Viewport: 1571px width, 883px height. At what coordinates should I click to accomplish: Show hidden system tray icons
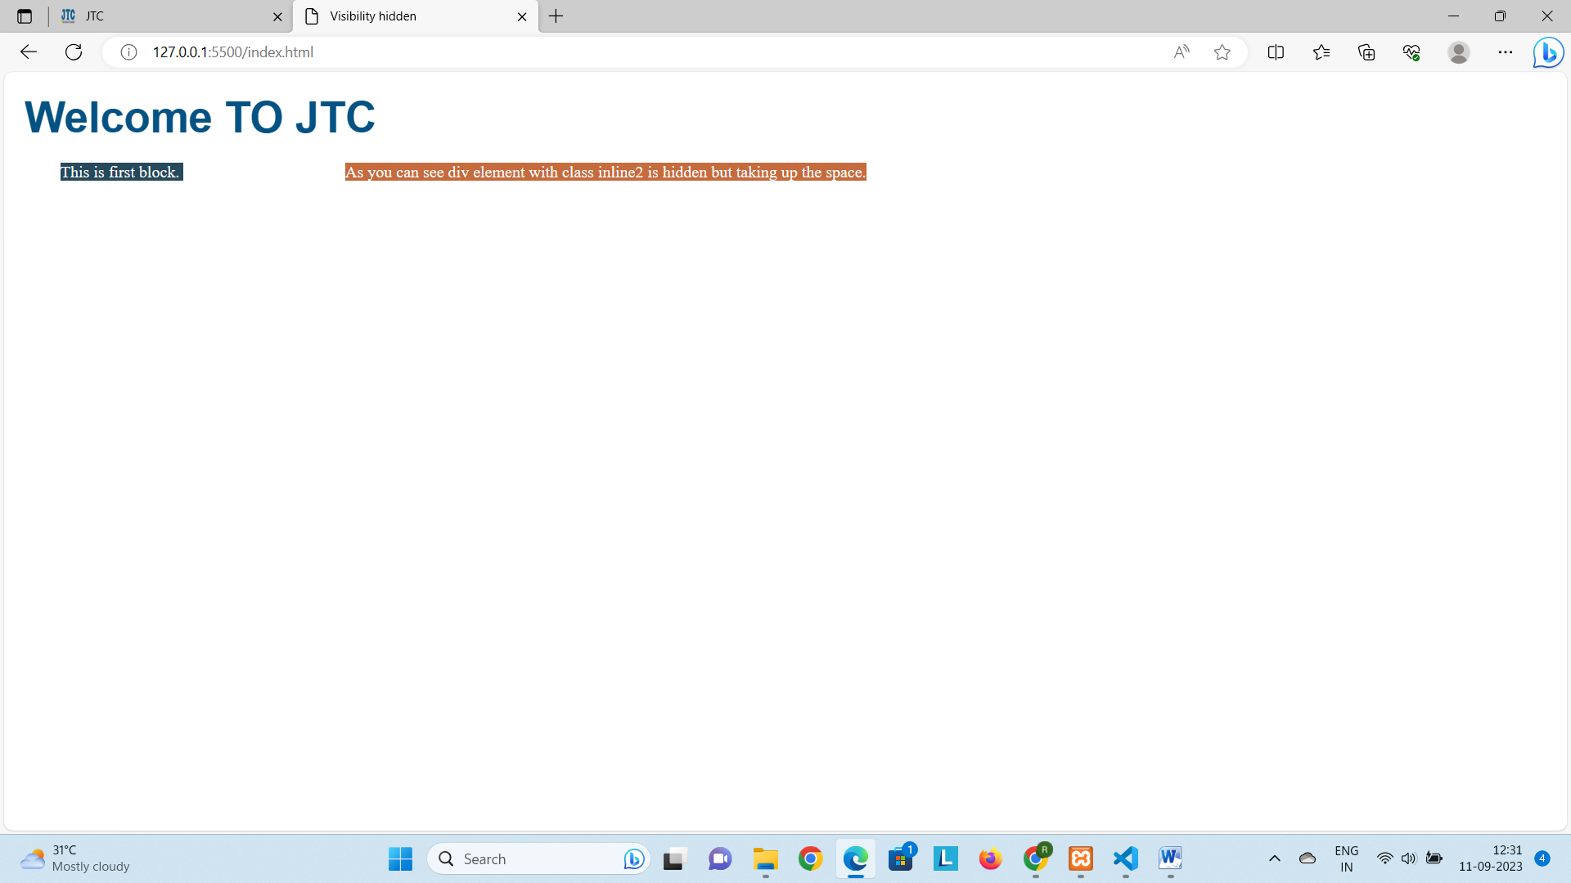click(1274, 858)
